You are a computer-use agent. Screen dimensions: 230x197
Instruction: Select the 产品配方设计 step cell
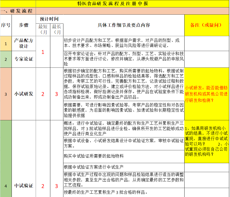click(x=24, y=43)
